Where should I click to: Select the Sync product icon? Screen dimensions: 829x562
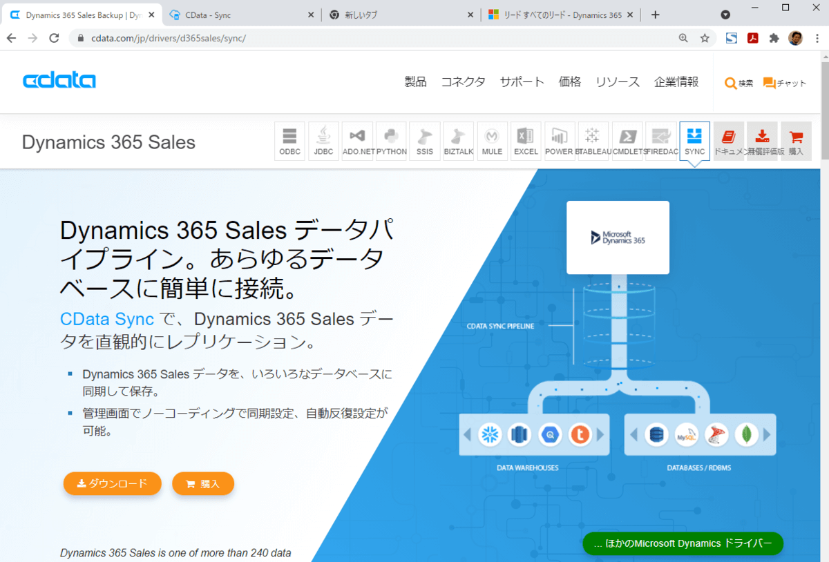(x=695, y=141)
